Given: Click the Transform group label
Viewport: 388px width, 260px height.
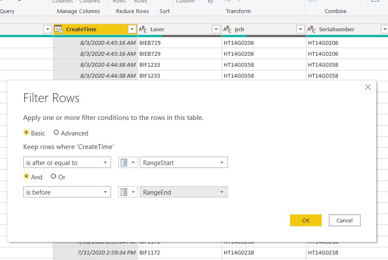Looking at the screenshot, I should click(238, 11).
